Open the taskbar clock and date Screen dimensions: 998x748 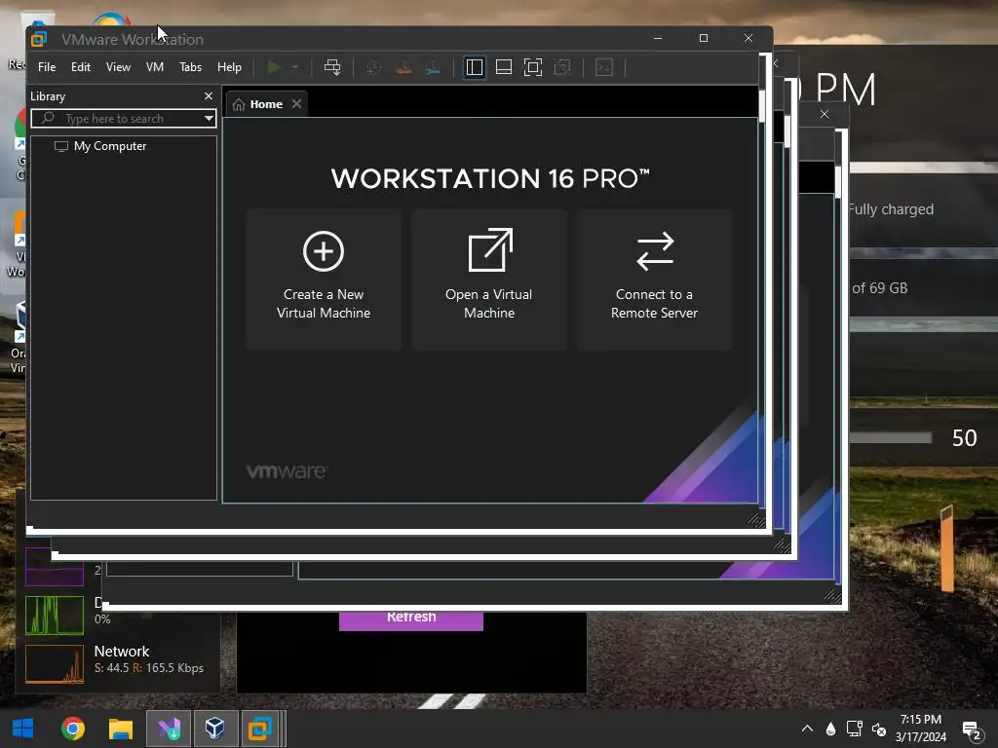coord(920,729)
